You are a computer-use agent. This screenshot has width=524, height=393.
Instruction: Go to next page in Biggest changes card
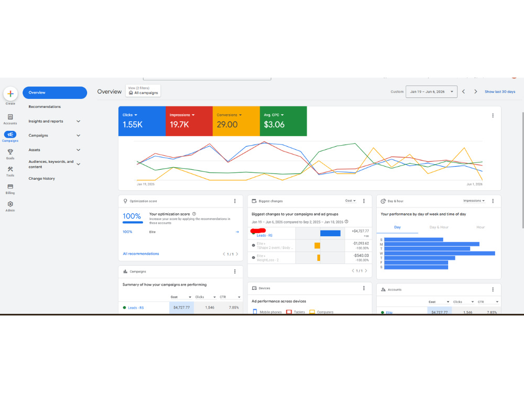366,271
